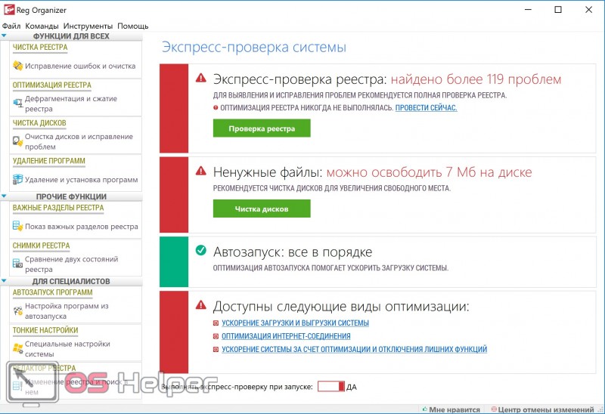The image size is (605, 414).
Task: Open УДАЛЕНИЕ ПРОГРАММ heading
Action: 49,161
